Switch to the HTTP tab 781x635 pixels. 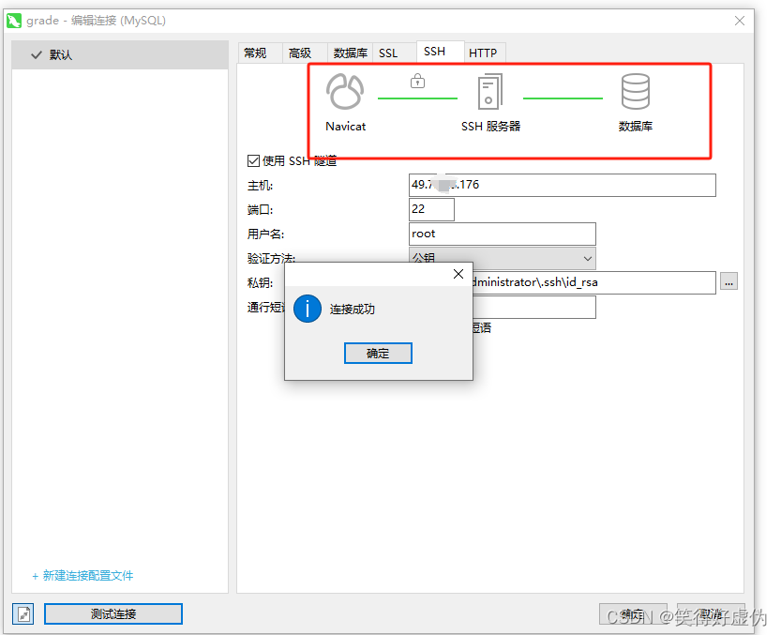pyautogui.click(x=484, y=53)
